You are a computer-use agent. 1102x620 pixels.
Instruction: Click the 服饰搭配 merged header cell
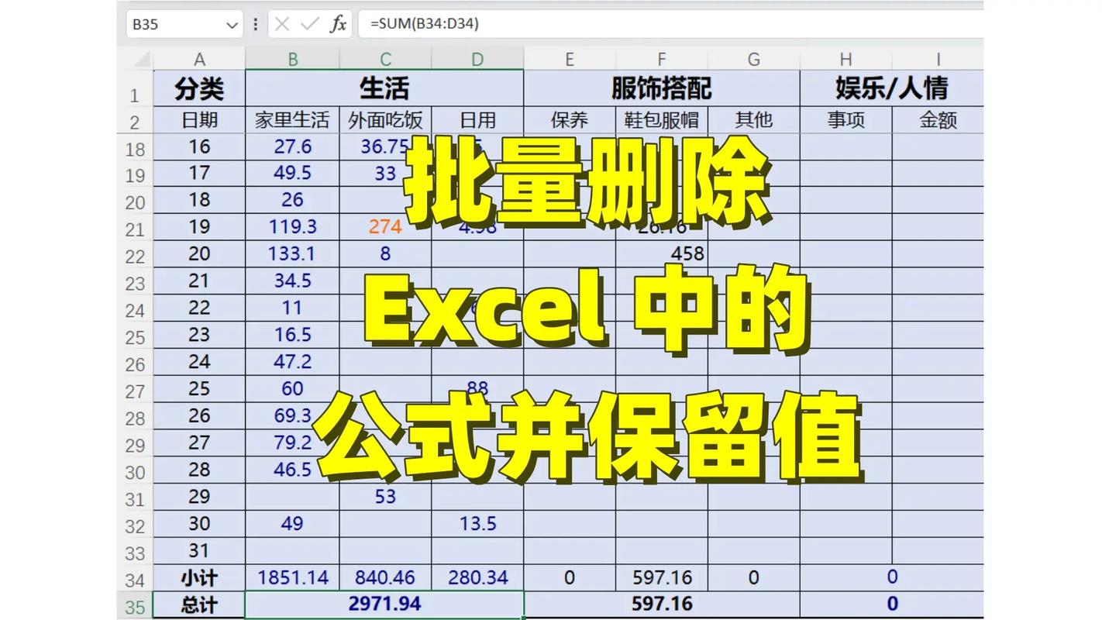click(x=661, y=88)
